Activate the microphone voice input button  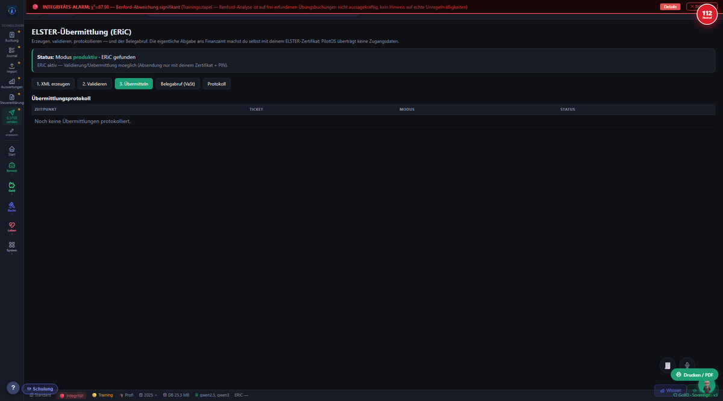687,365
